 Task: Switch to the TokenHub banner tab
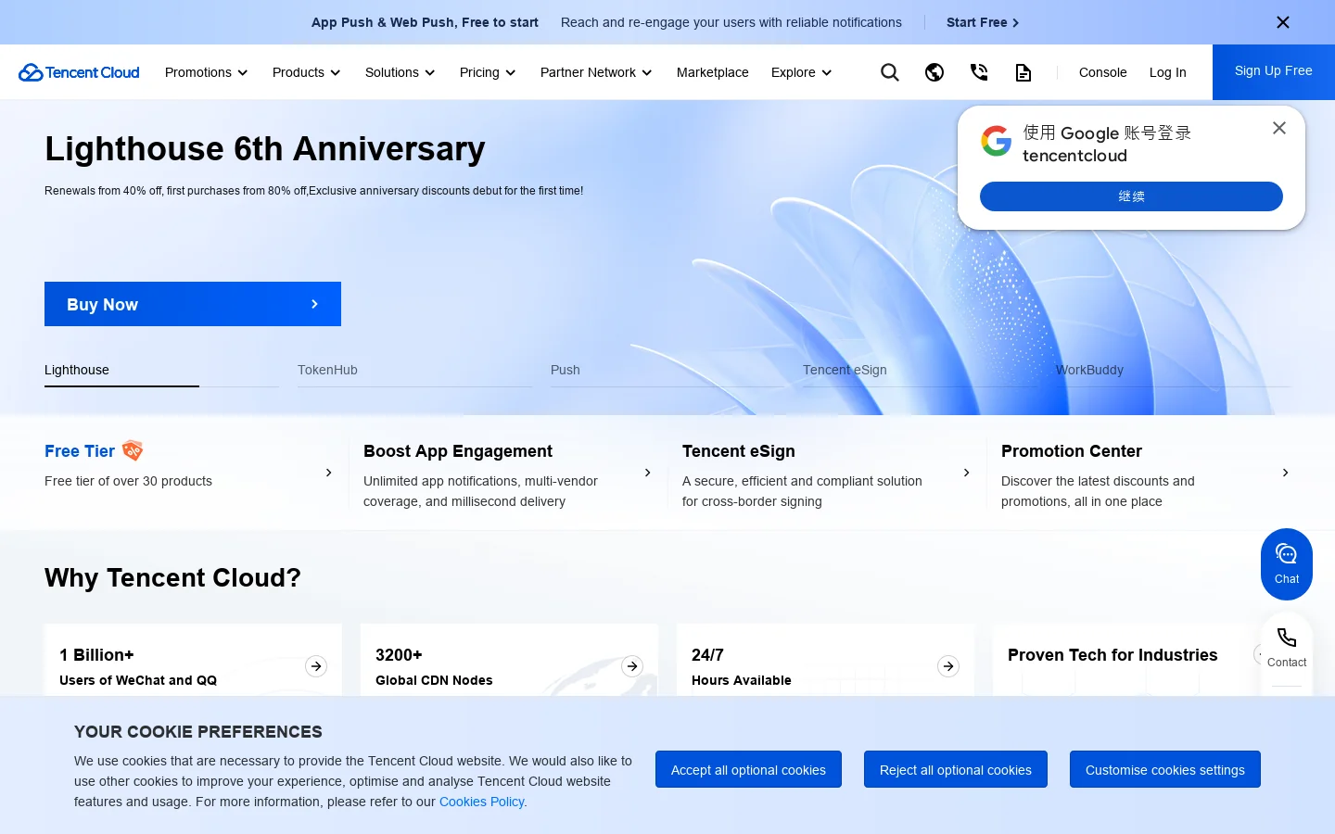tap(414, 370)
